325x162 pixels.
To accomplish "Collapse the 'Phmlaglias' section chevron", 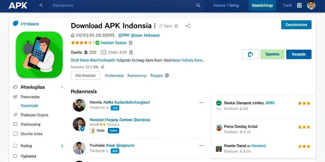I will [62, 87].
